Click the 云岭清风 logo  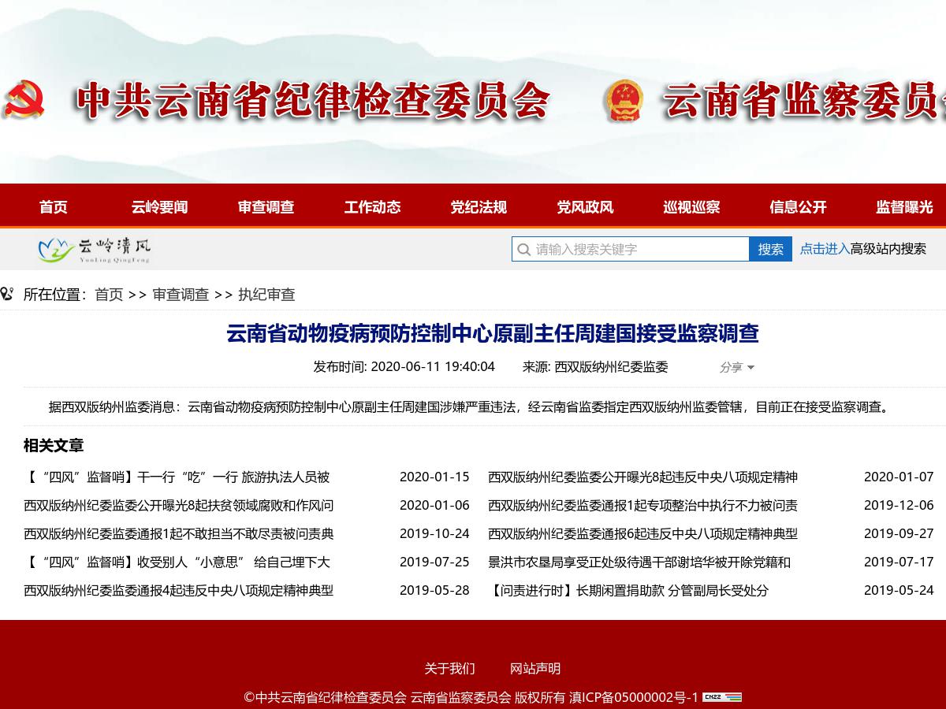click(95, 250)
